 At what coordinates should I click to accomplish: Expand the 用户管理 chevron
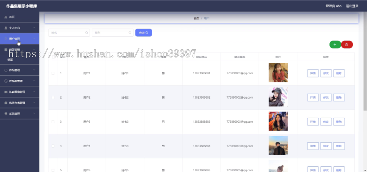(x=34, y=39)
